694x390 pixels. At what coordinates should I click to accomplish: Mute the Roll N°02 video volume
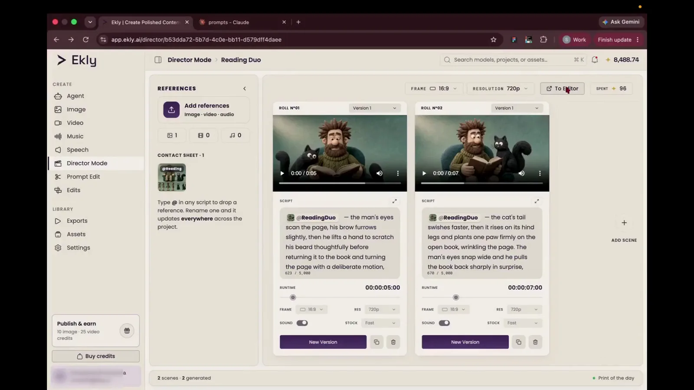(x=521, y=173)
